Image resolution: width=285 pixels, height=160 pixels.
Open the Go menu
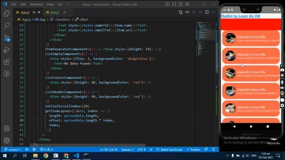coord(60,4)
